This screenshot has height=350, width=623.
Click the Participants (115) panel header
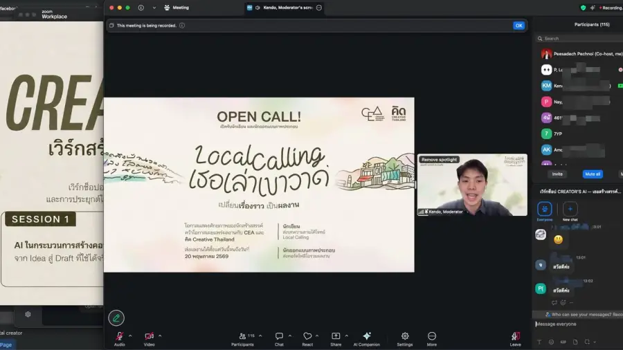592,25
